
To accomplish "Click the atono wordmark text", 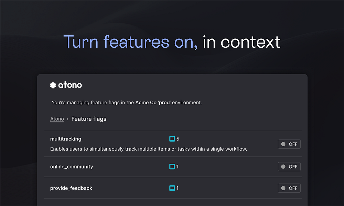I will (70, 85).
